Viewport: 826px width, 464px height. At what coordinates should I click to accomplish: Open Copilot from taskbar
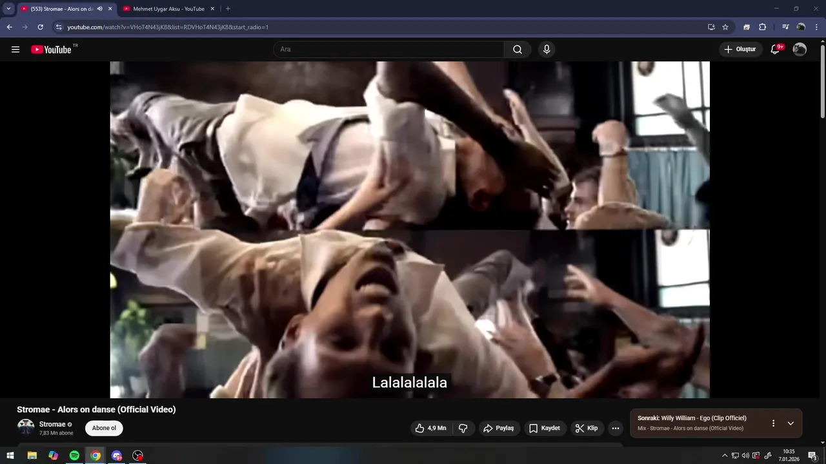coord(53,456)
